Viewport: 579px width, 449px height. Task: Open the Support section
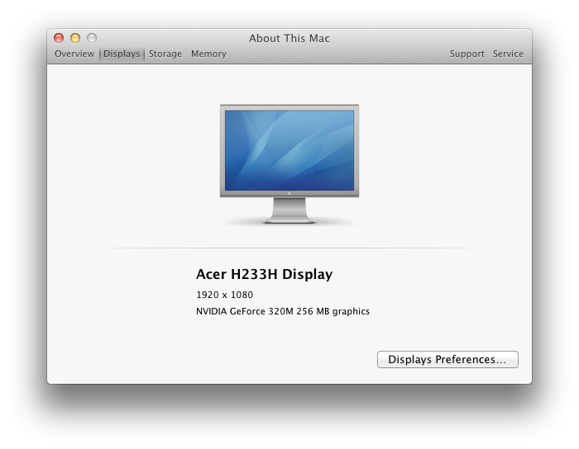tap(467, 54)
